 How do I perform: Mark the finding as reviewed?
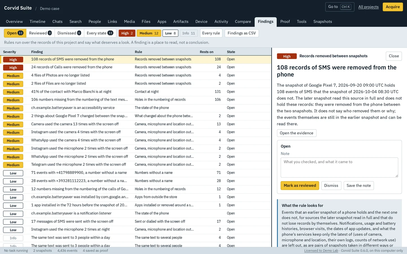pyautogui.click(x=300, y=185)
